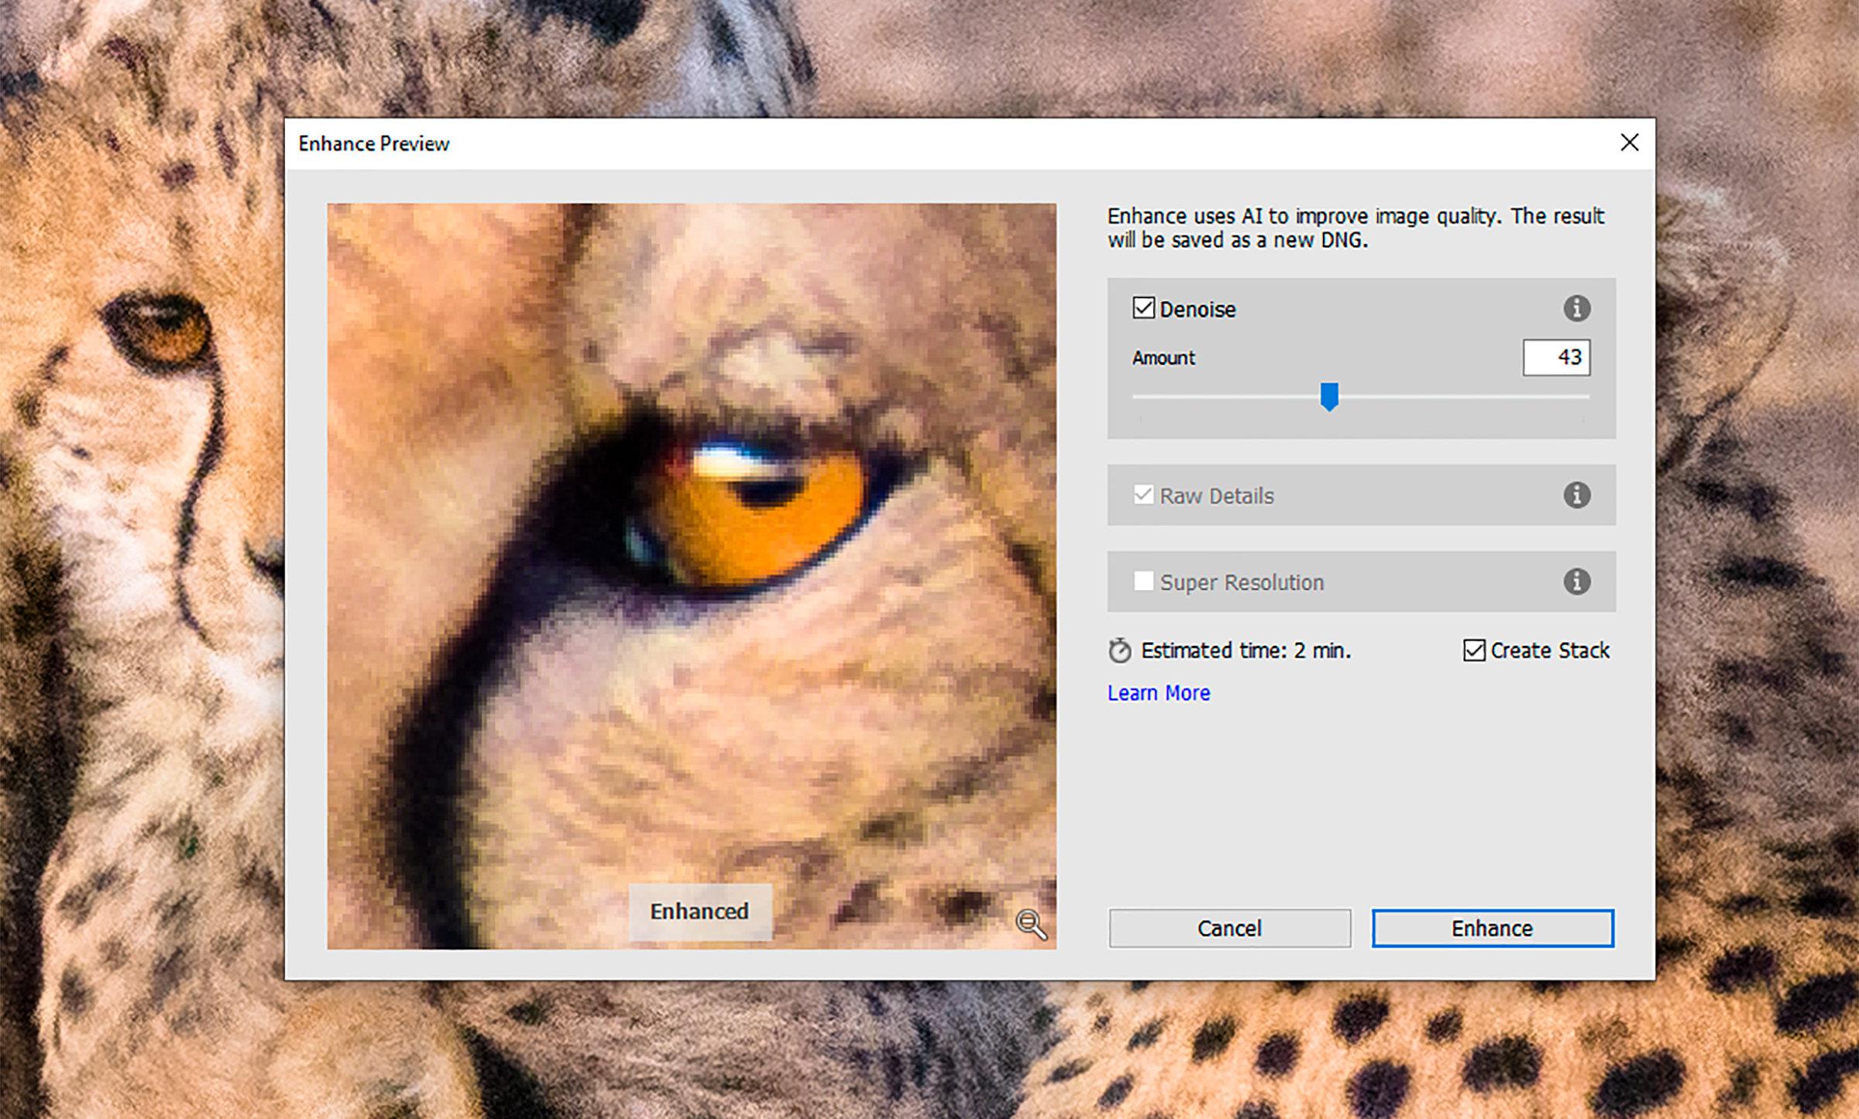Viewport: 1859px width, 1119px height.
Task: Click the Raw Details info icon
Action: 1576,494
